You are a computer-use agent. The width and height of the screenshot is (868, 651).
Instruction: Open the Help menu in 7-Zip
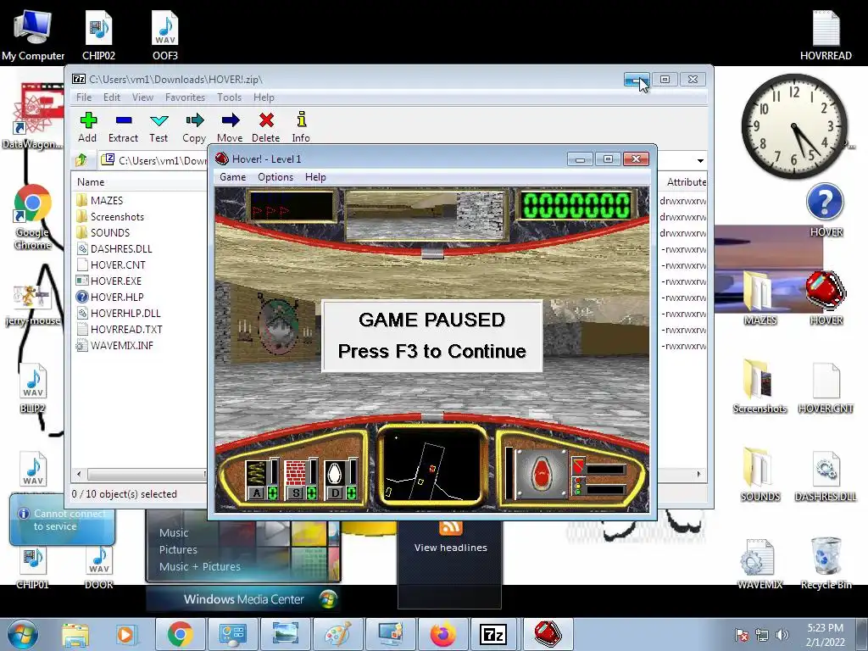264,97
